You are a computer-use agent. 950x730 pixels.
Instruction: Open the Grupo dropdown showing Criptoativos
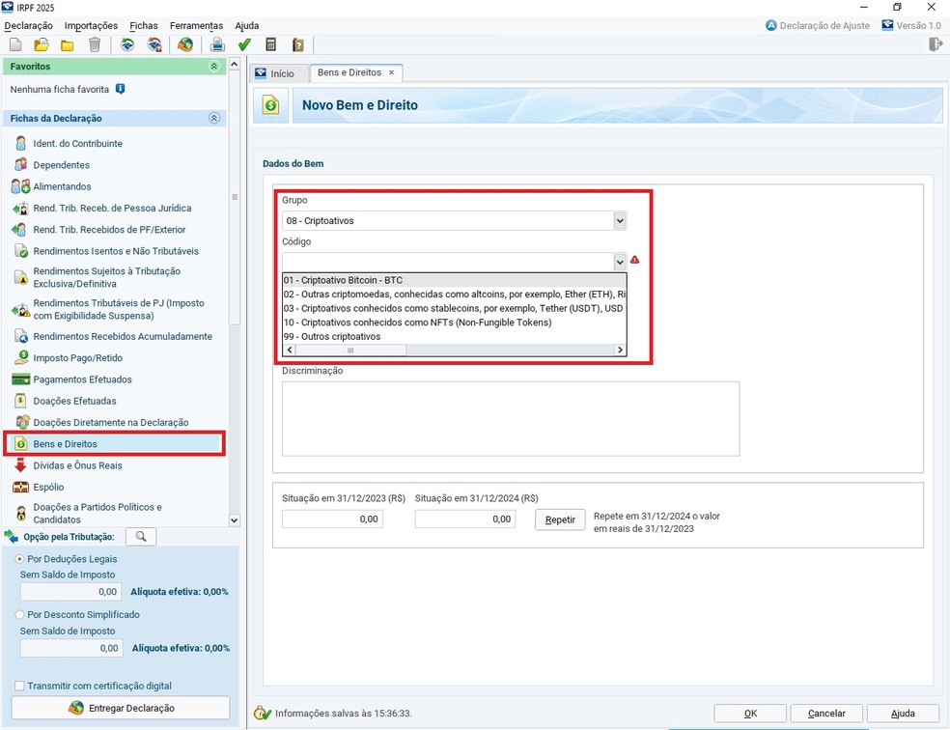(620, 221)
